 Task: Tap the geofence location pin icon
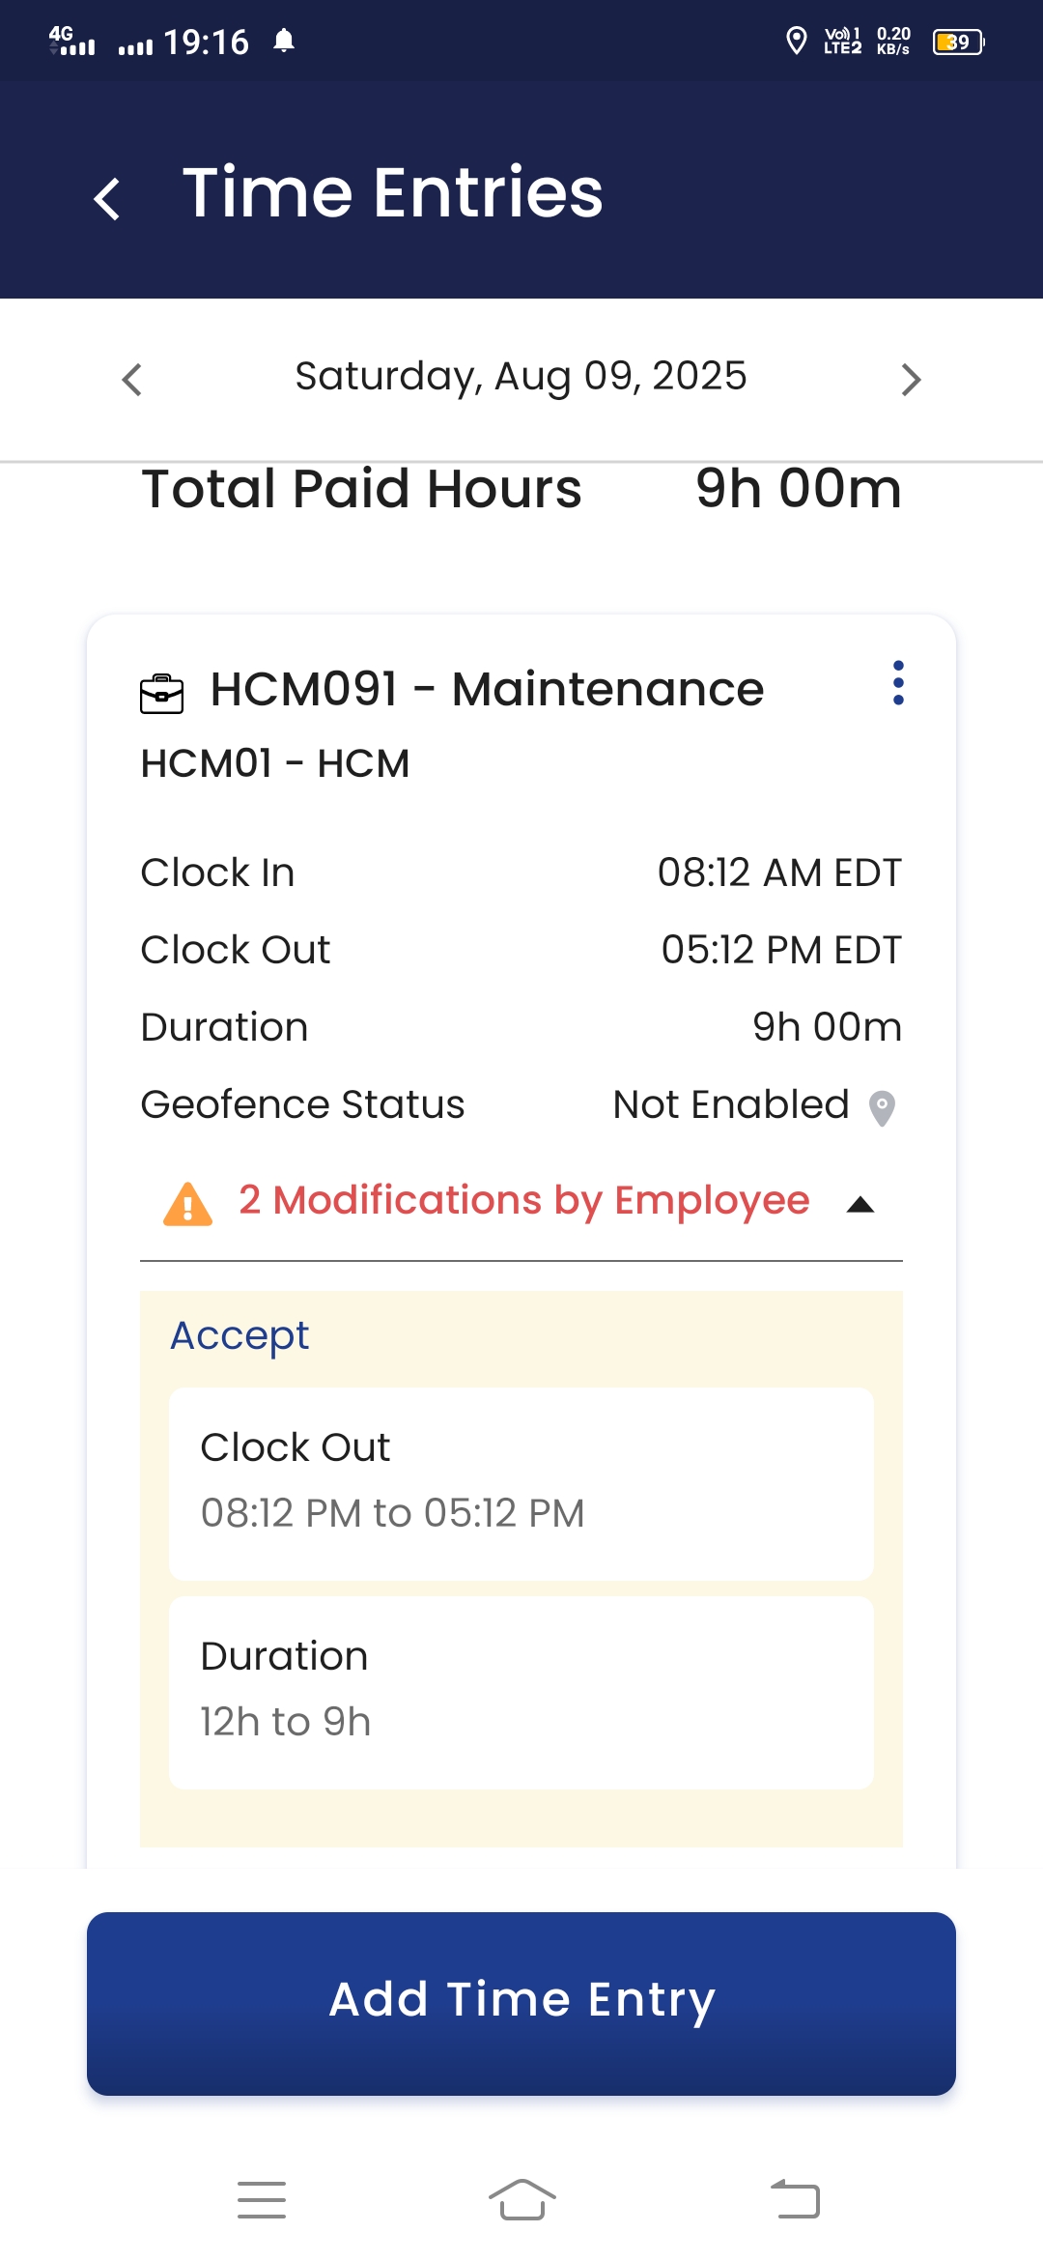[882, 1107]
